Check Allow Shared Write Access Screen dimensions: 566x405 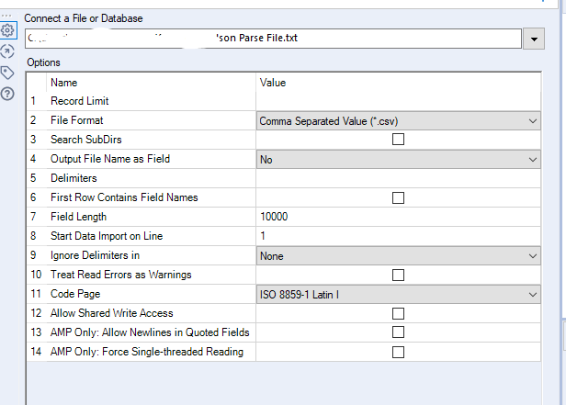[x=399, y=313]
